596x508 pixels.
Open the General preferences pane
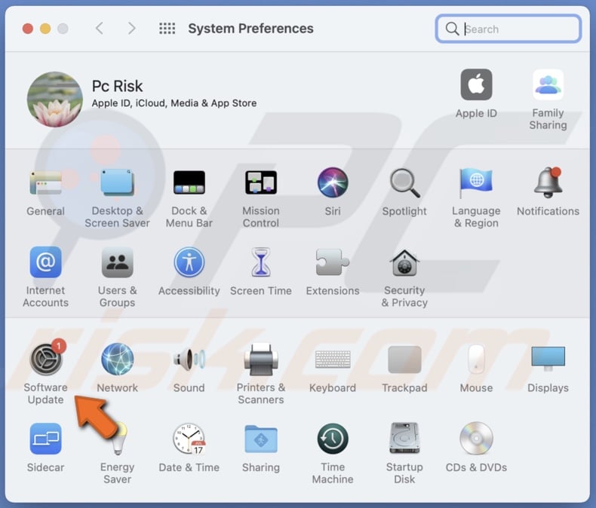[45, 182]
